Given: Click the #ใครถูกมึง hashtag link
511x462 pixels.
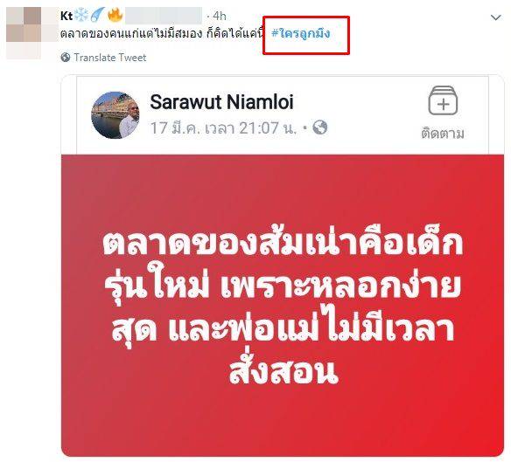Looking at the screenshot, I should [300, 33].
